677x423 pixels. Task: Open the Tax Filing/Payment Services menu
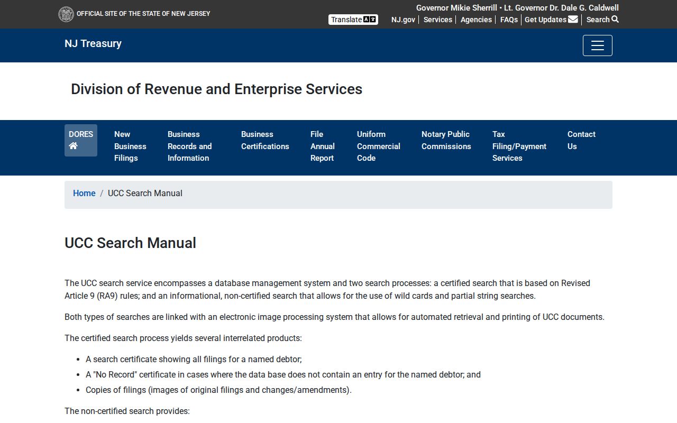click(519, 146)
